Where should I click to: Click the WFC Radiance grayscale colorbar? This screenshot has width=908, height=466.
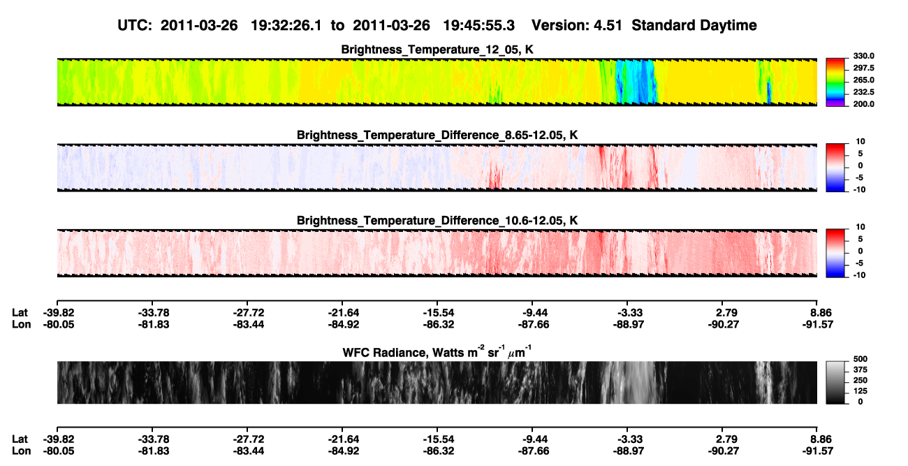[835, 383]
